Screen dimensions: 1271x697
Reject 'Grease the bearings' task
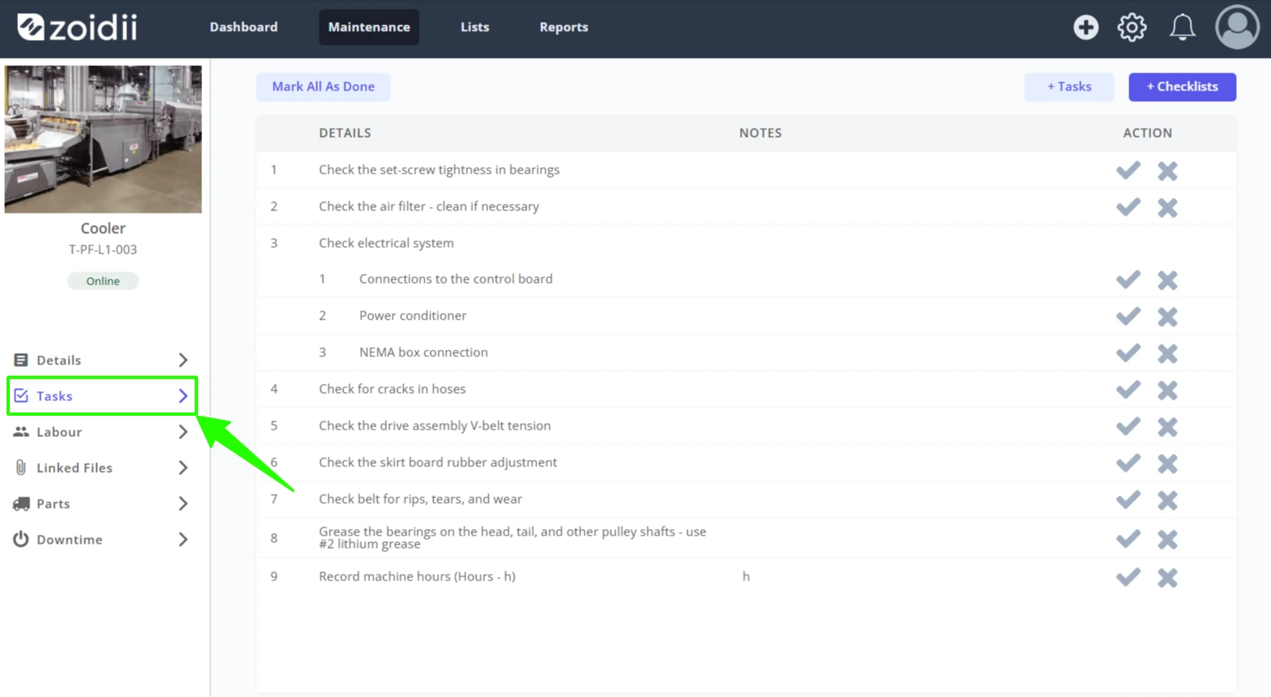pyautogui.click(x=1168, y=539)
